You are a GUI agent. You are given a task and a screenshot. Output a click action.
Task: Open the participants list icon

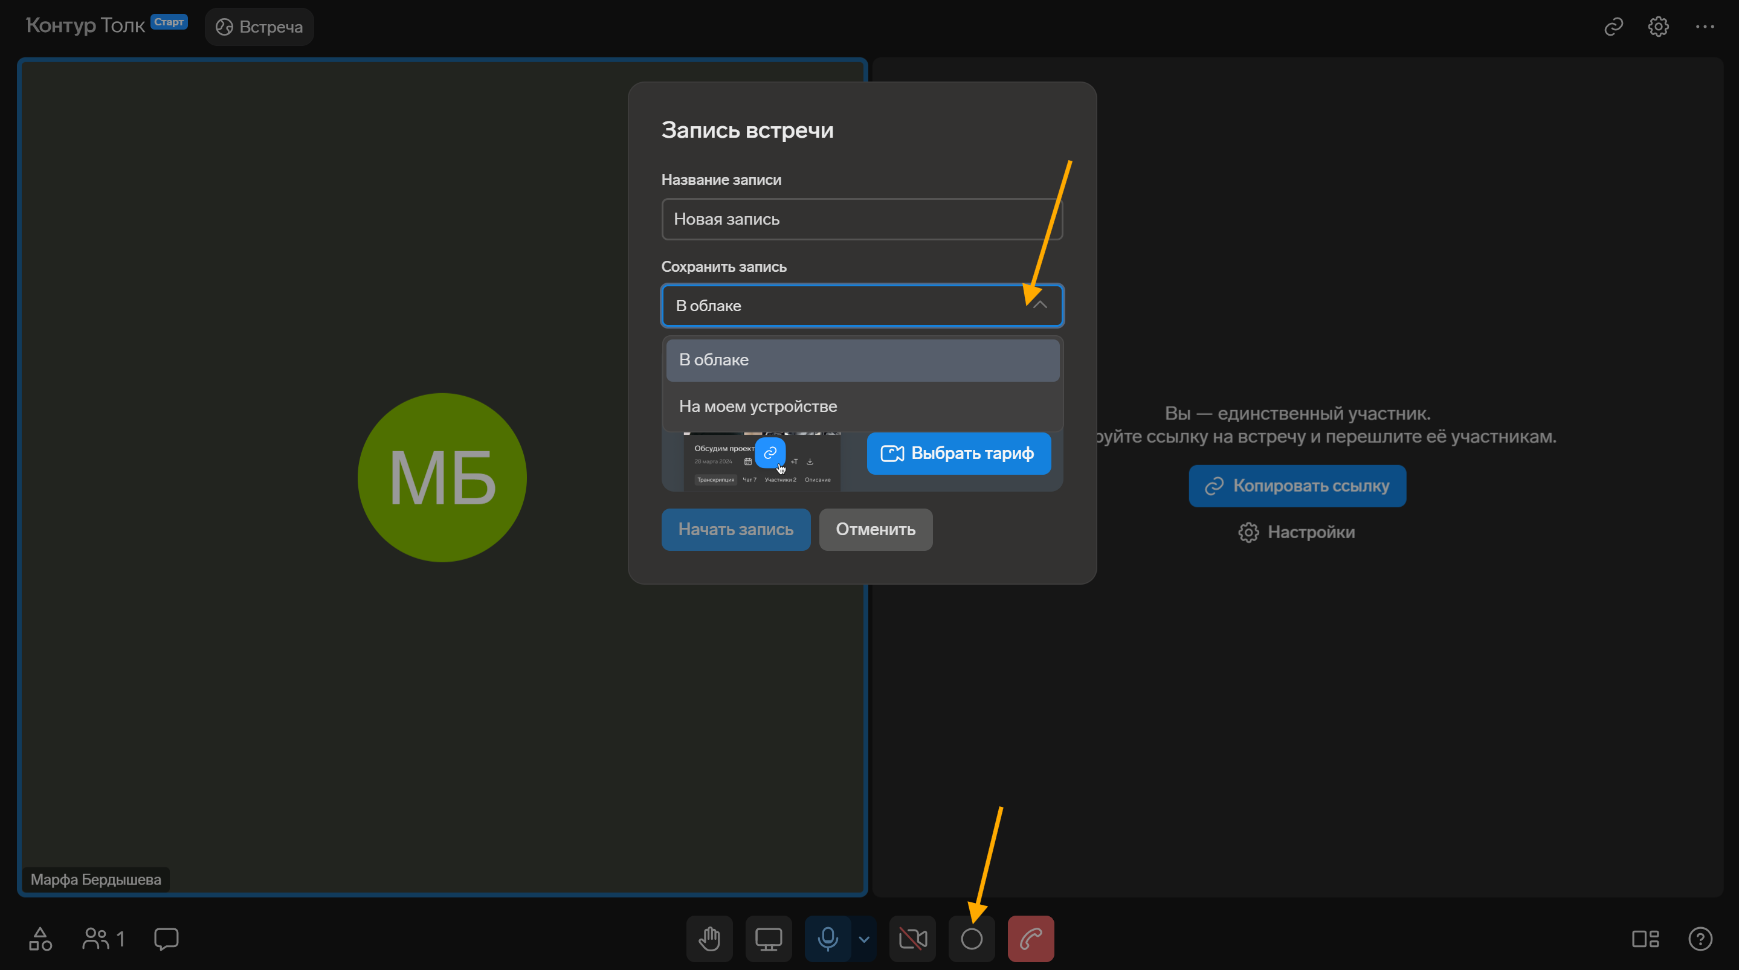pos(103,938)
